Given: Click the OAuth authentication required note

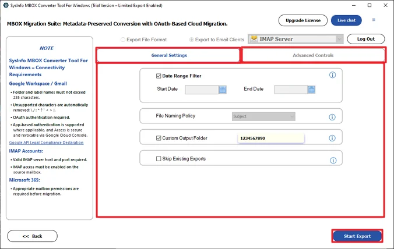Looking at the screenshot, I should pos(41,118).
